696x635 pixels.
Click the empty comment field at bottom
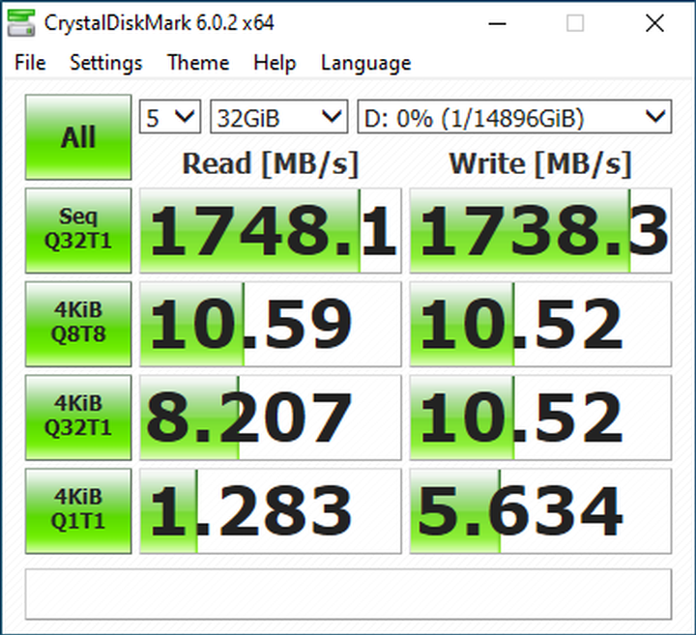point(347,593)
